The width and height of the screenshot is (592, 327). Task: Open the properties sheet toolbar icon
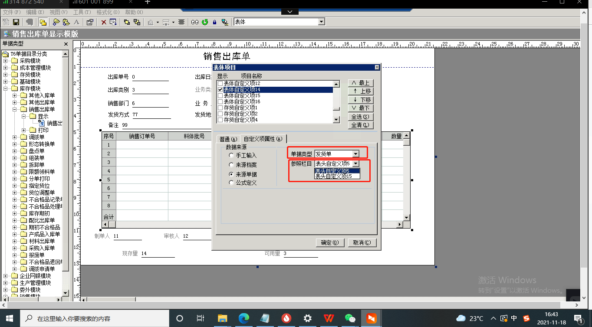[90, 22]
